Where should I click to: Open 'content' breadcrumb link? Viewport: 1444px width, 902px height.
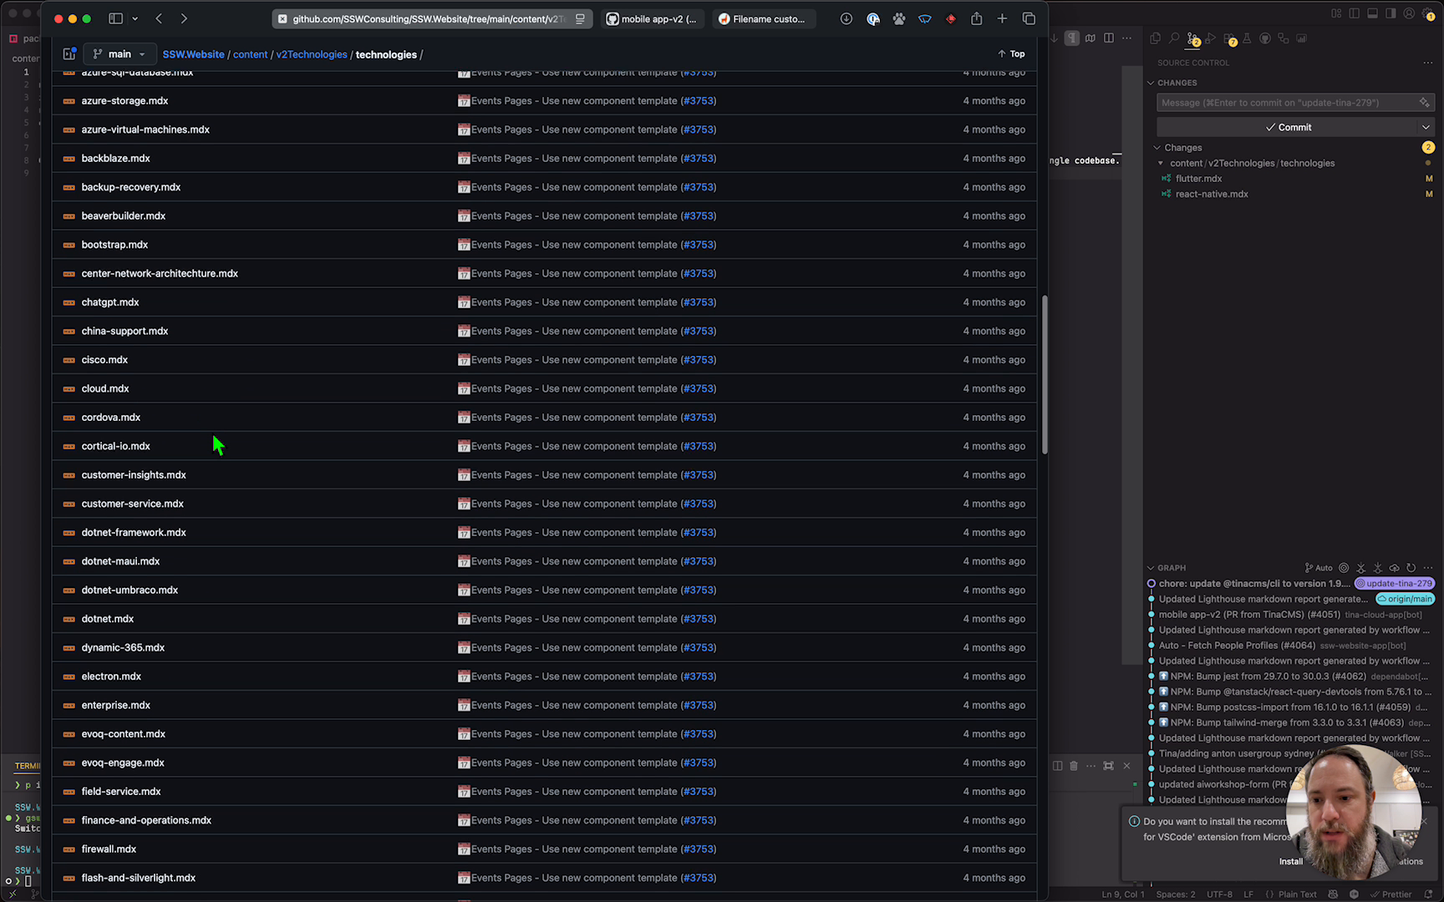pyautogui.click(x=250, y=54)
